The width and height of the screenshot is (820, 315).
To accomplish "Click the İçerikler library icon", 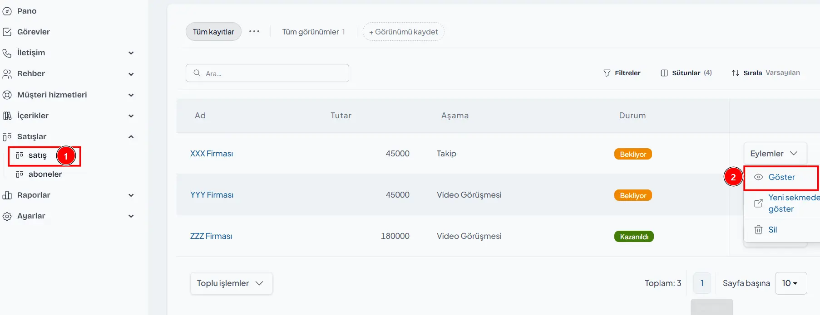I will click(7, 116).
